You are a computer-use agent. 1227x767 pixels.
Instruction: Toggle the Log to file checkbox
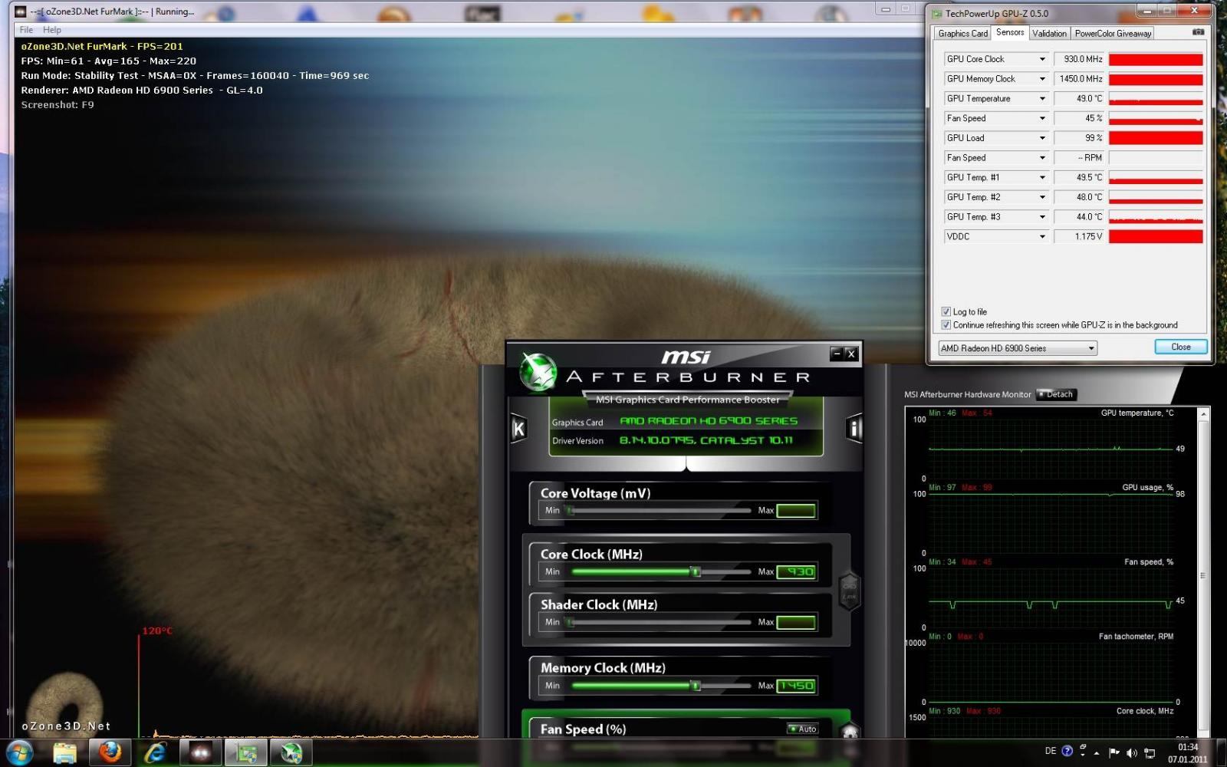click(x=946, y=311)
